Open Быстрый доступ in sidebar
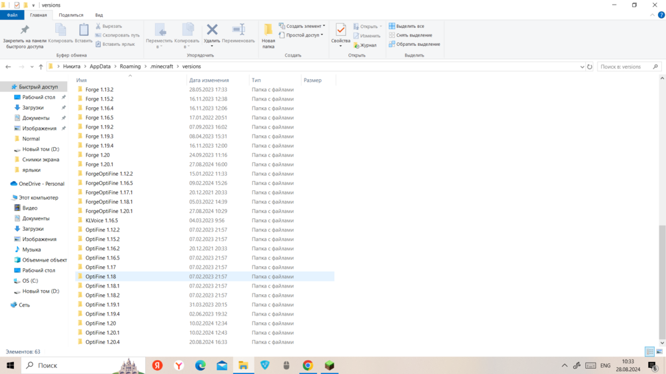The image size is (666, 374). coord(38,87)
